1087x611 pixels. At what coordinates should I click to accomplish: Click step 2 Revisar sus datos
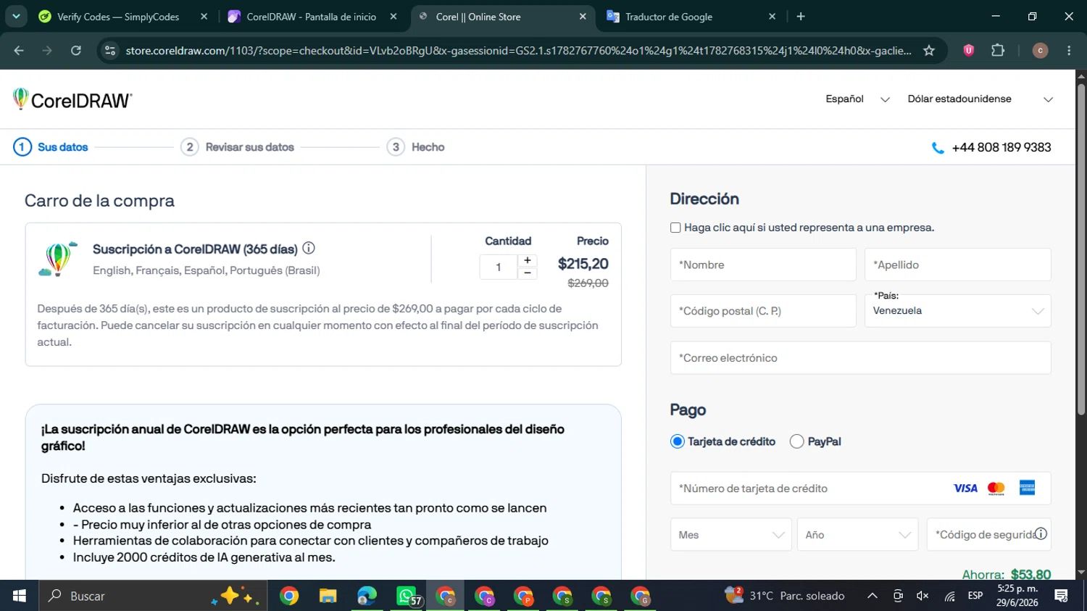pos(238,147)
